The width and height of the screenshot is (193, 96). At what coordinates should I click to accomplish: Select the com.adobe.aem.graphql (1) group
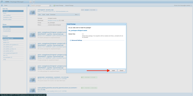[13, 45]
